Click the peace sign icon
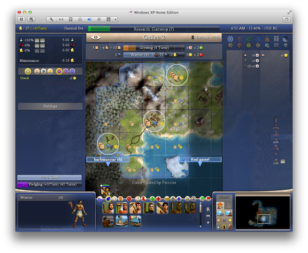This screenshot has height=253, width=308. click(194, 199)
